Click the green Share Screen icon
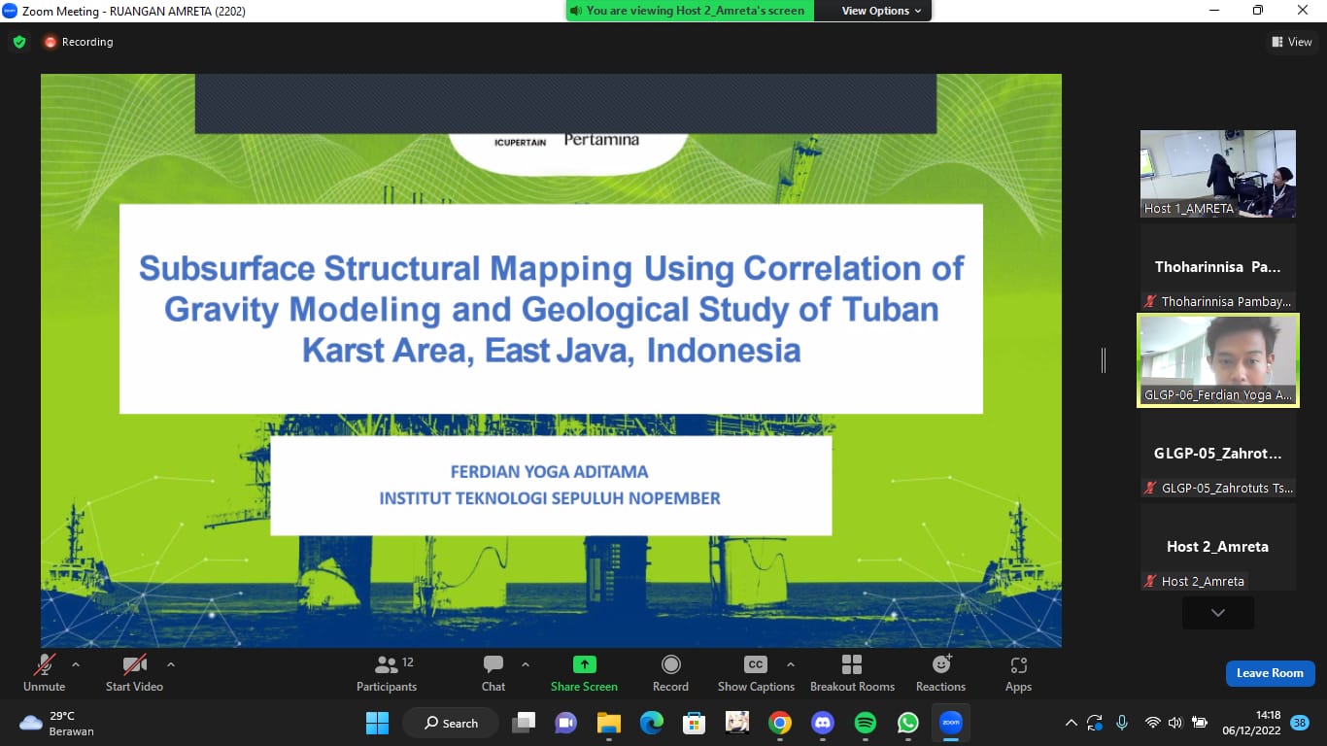Viewport: 1327px width, 746px height. pos(584,664)
